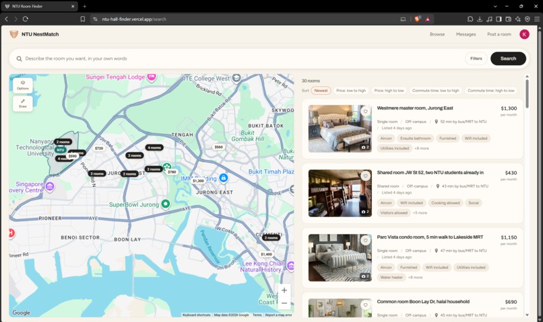Open the Westmere bedroom photo thumbnail

pyautogui.click(x=340, y=128)
